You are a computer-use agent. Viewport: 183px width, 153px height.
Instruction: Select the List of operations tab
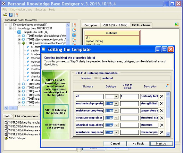tap(27, 116)
